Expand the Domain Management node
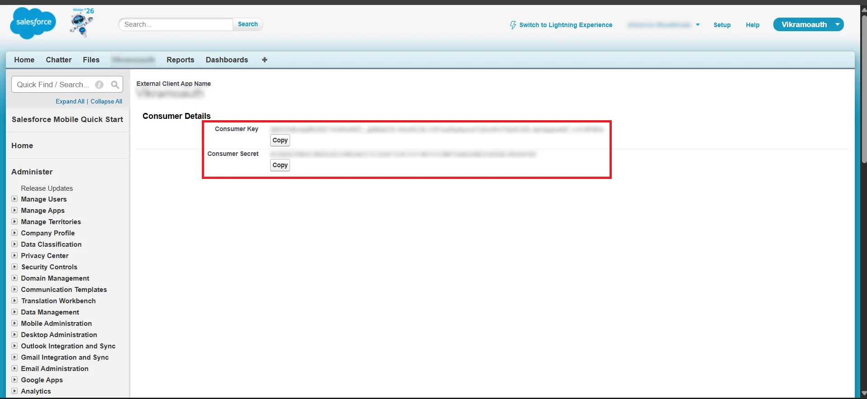867x399 pixels. click(x=14, y=278)
